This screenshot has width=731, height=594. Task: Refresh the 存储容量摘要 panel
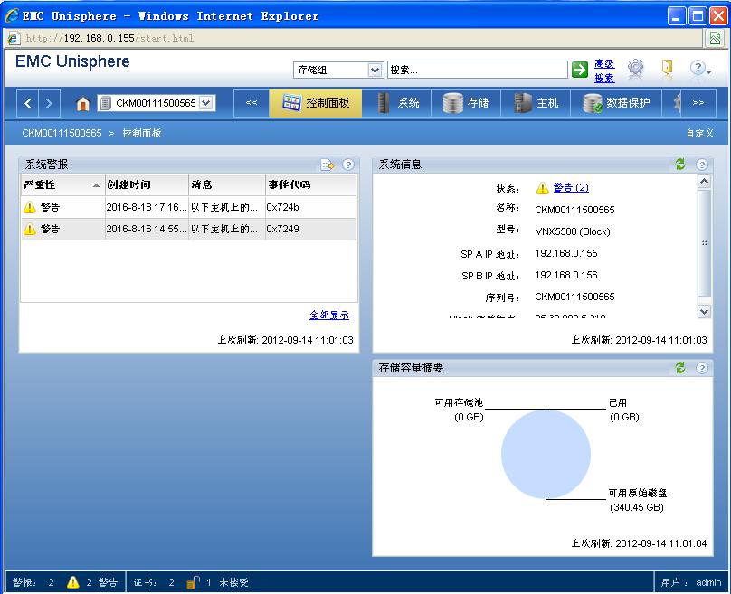[x=680, y=368]
